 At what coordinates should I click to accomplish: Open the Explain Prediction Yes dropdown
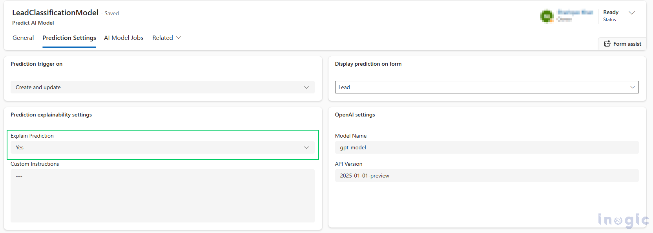click(x=162, y=147)
